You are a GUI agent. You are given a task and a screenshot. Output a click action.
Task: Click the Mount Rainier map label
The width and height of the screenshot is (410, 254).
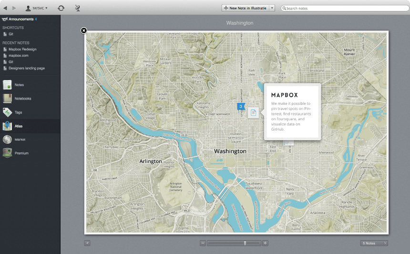(349, 52)
